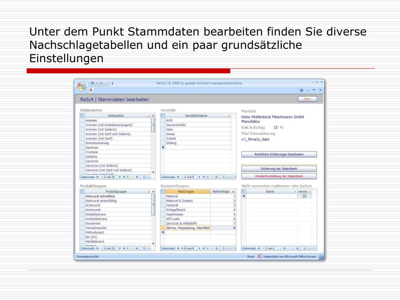Go to last record in ProduktGruppen navigator
This screenshot has width=400, height=300.
124,248
